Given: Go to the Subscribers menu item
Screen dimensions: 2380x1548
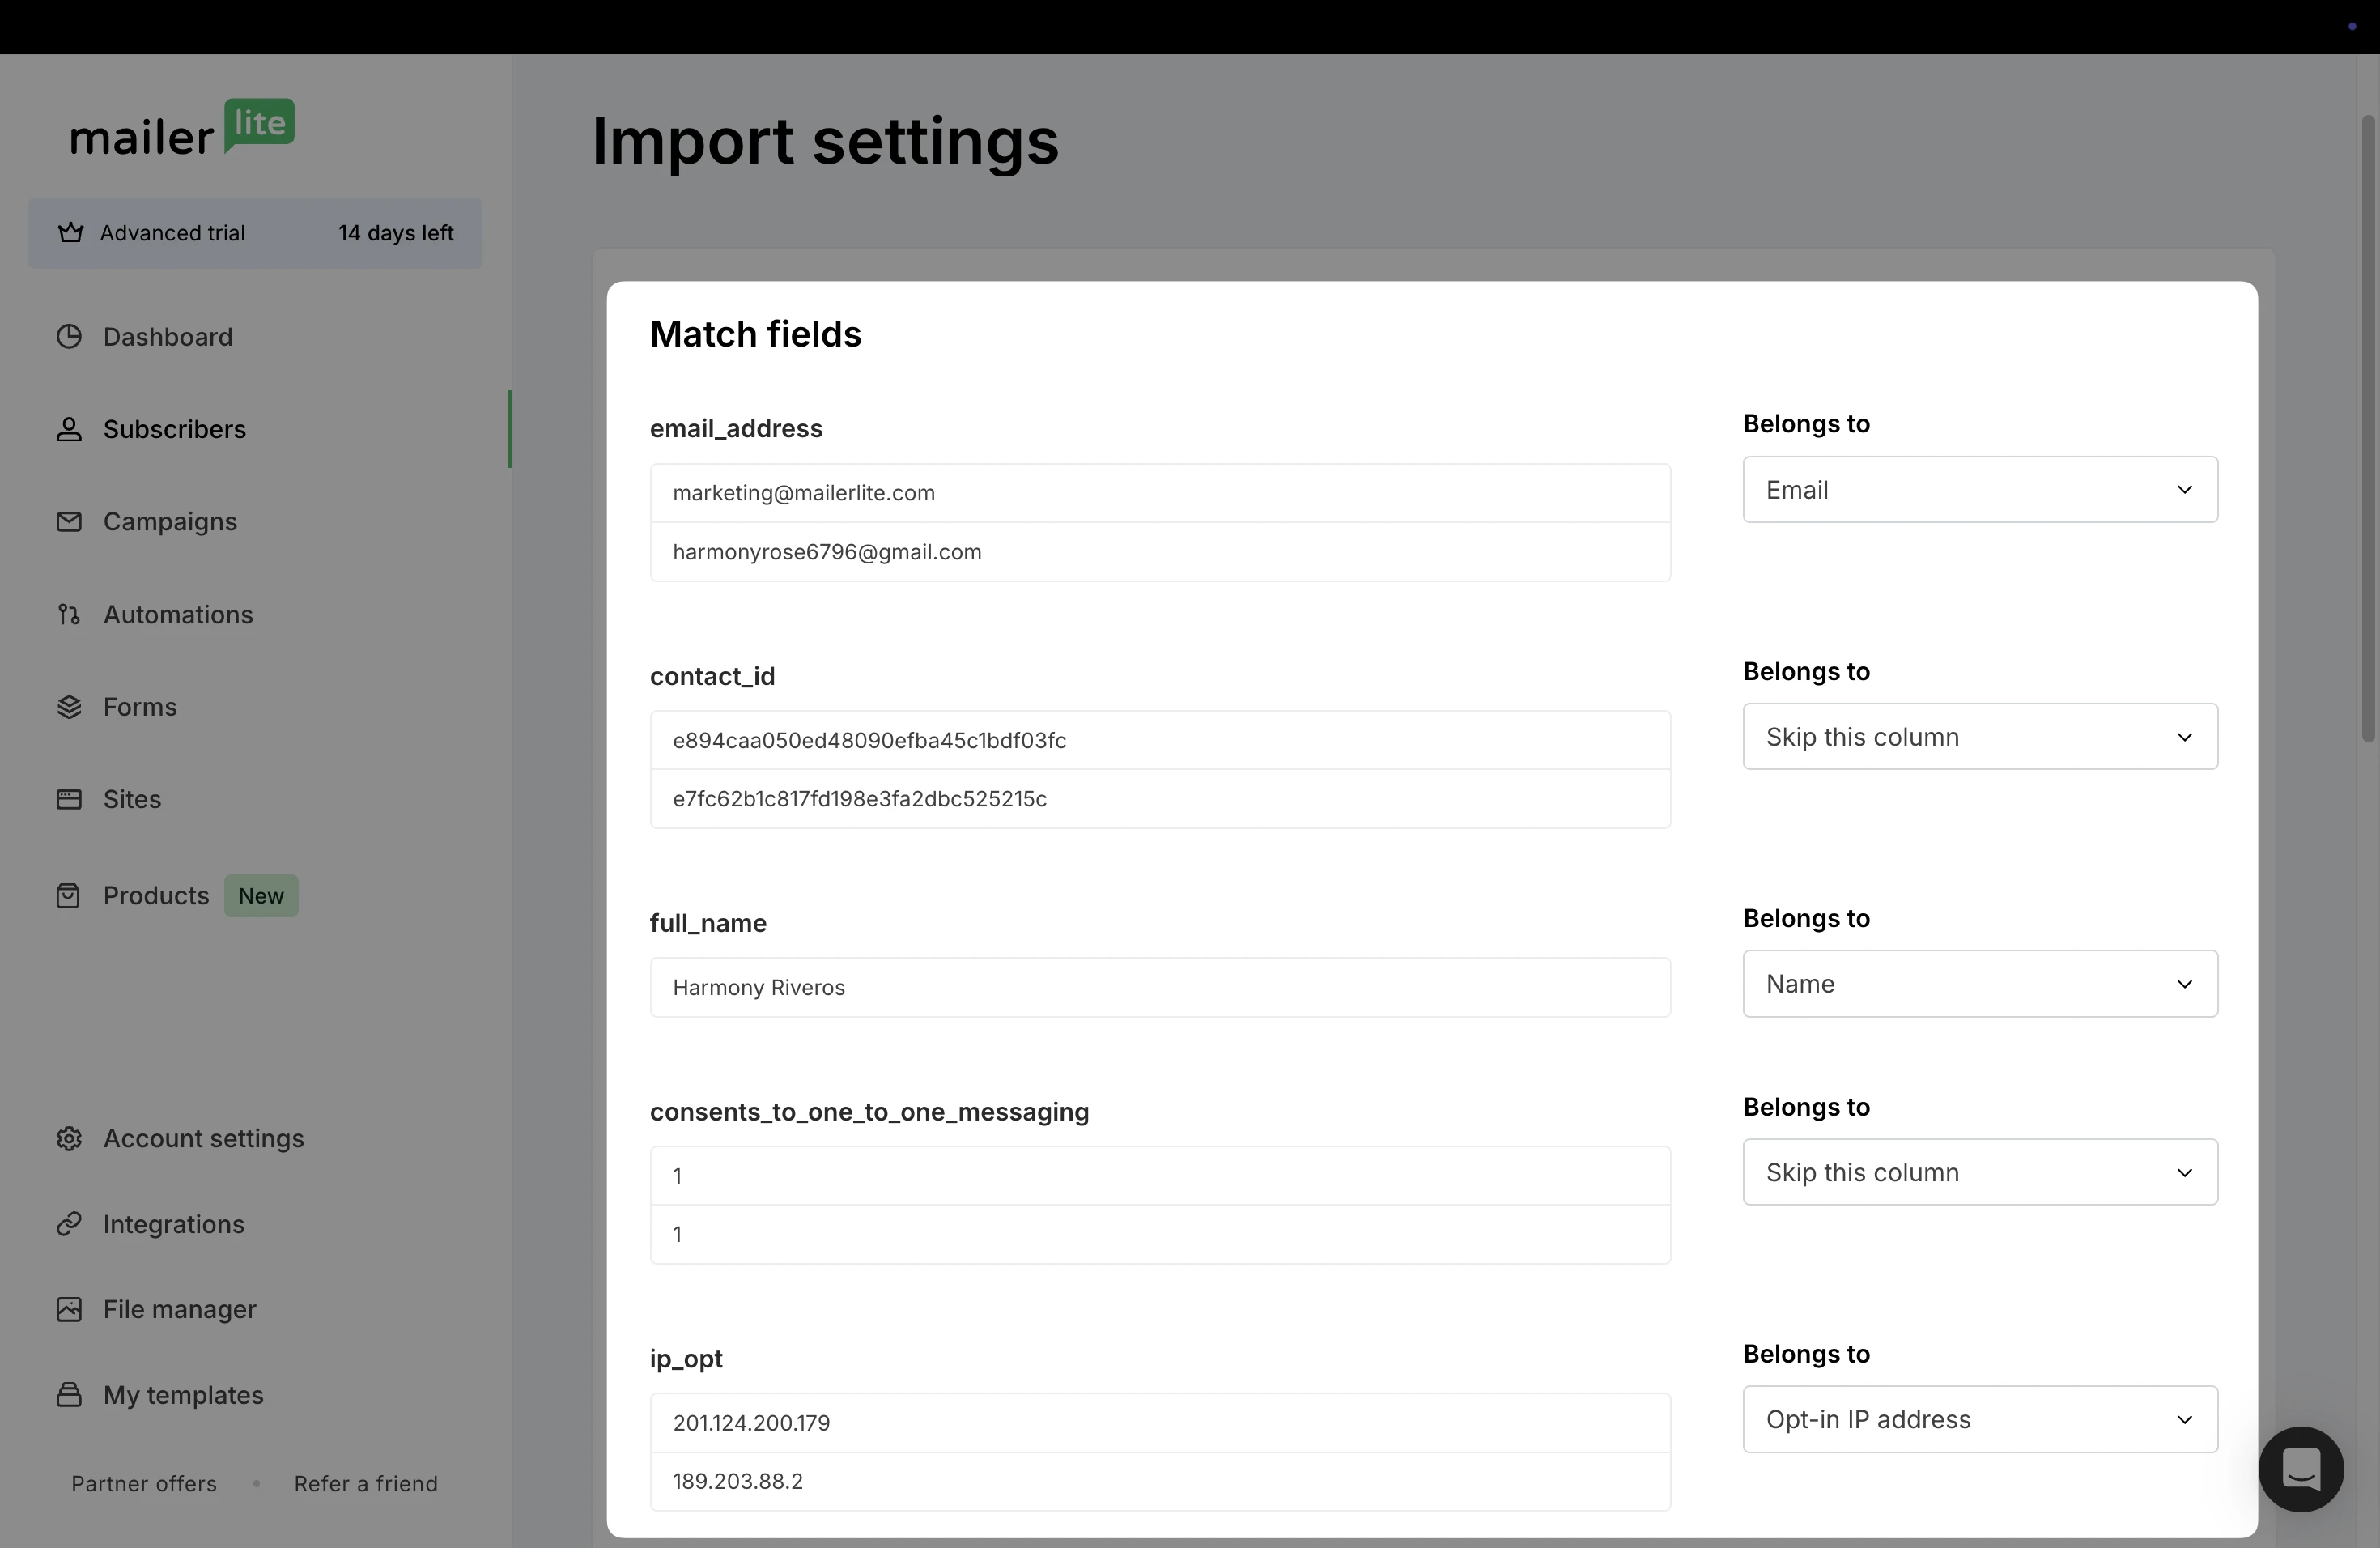Looking at the screenshot, I should coord(174,429).
